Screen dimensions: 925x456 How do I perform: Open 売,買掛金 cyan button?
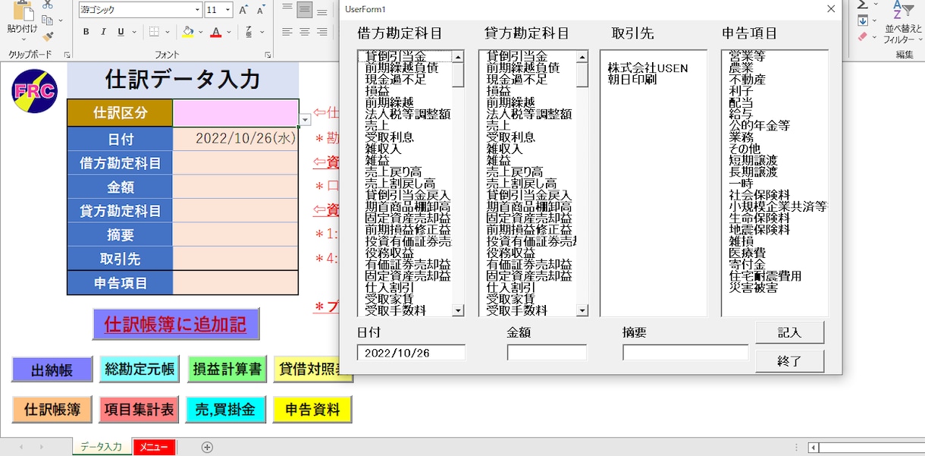click(x=227, y=410)
